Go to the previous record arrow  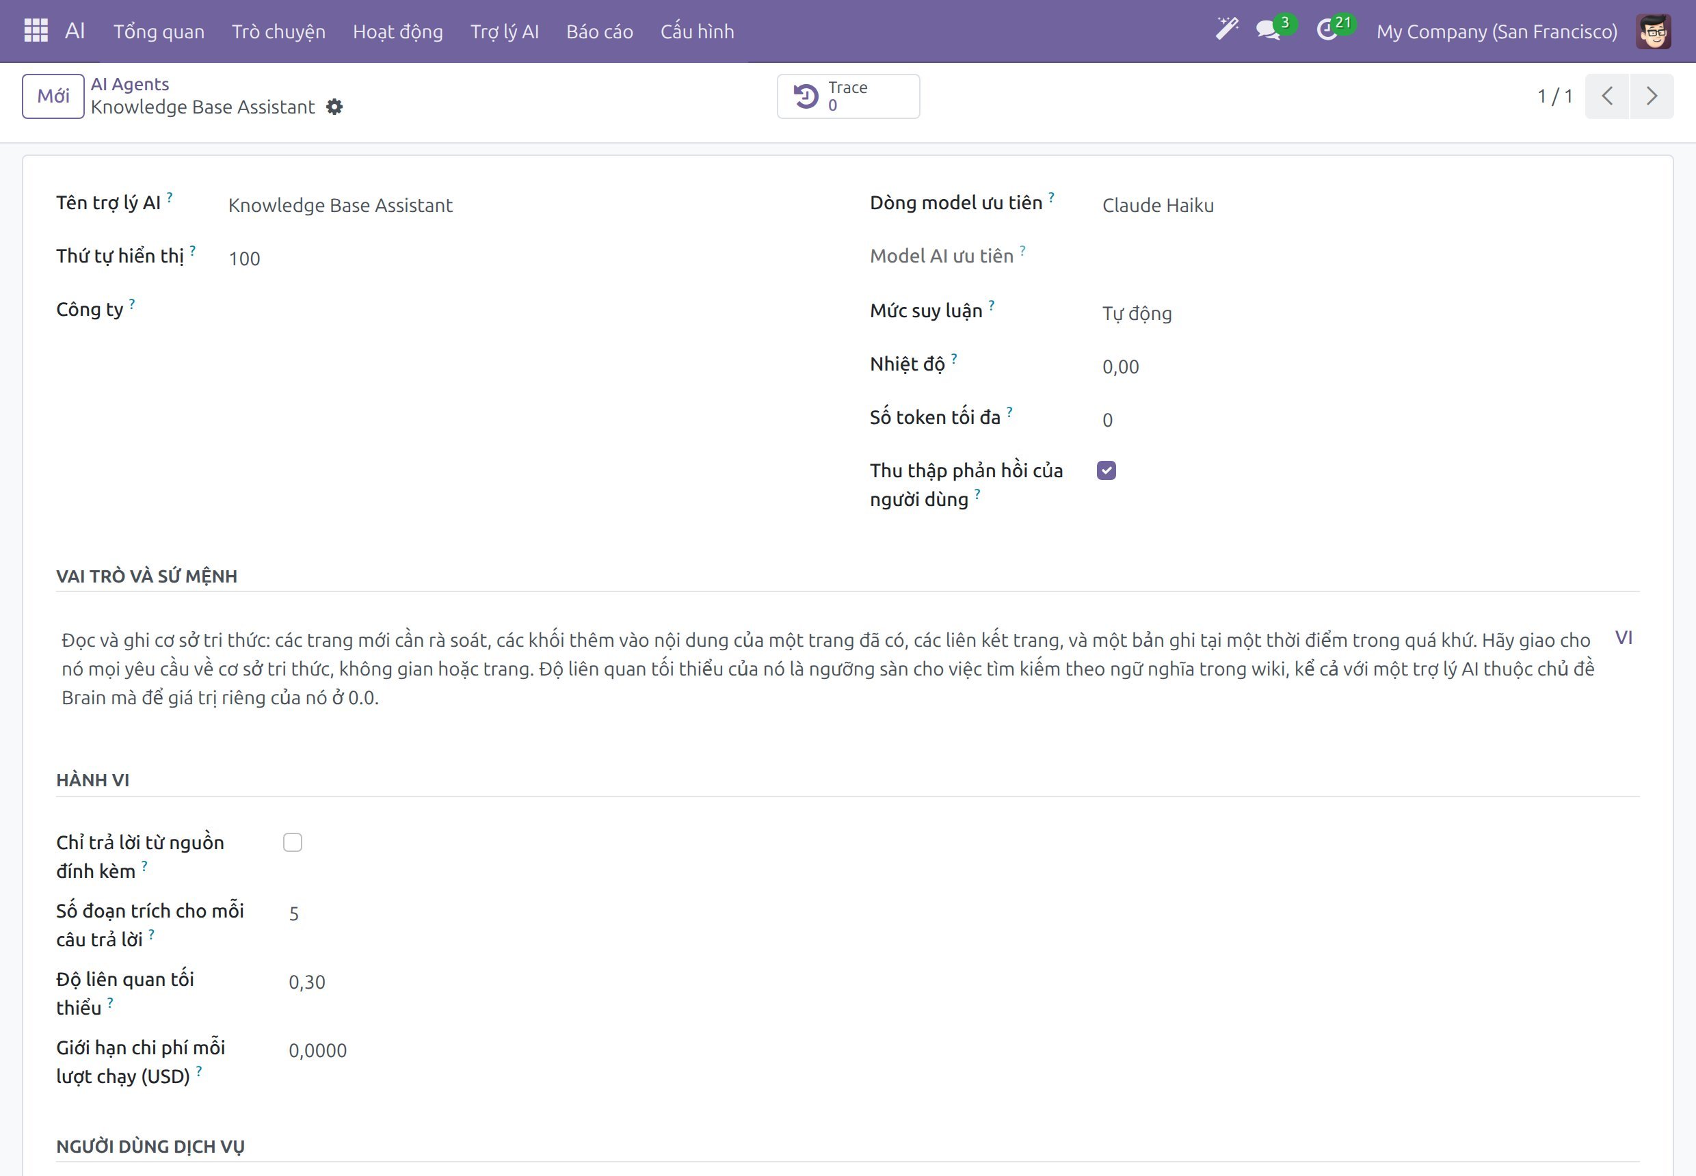click(x=1607, y=96)
